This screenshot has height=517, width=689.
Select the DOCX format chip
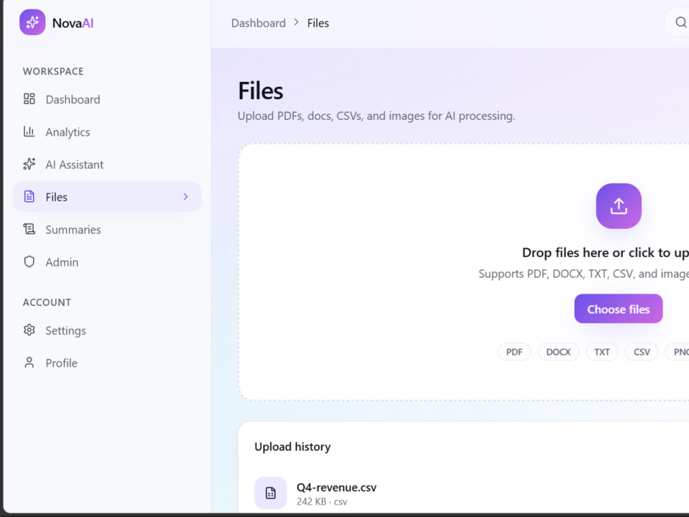(558, 352)
